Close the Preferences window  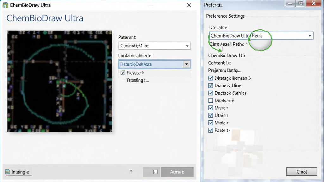click(314, 3)
